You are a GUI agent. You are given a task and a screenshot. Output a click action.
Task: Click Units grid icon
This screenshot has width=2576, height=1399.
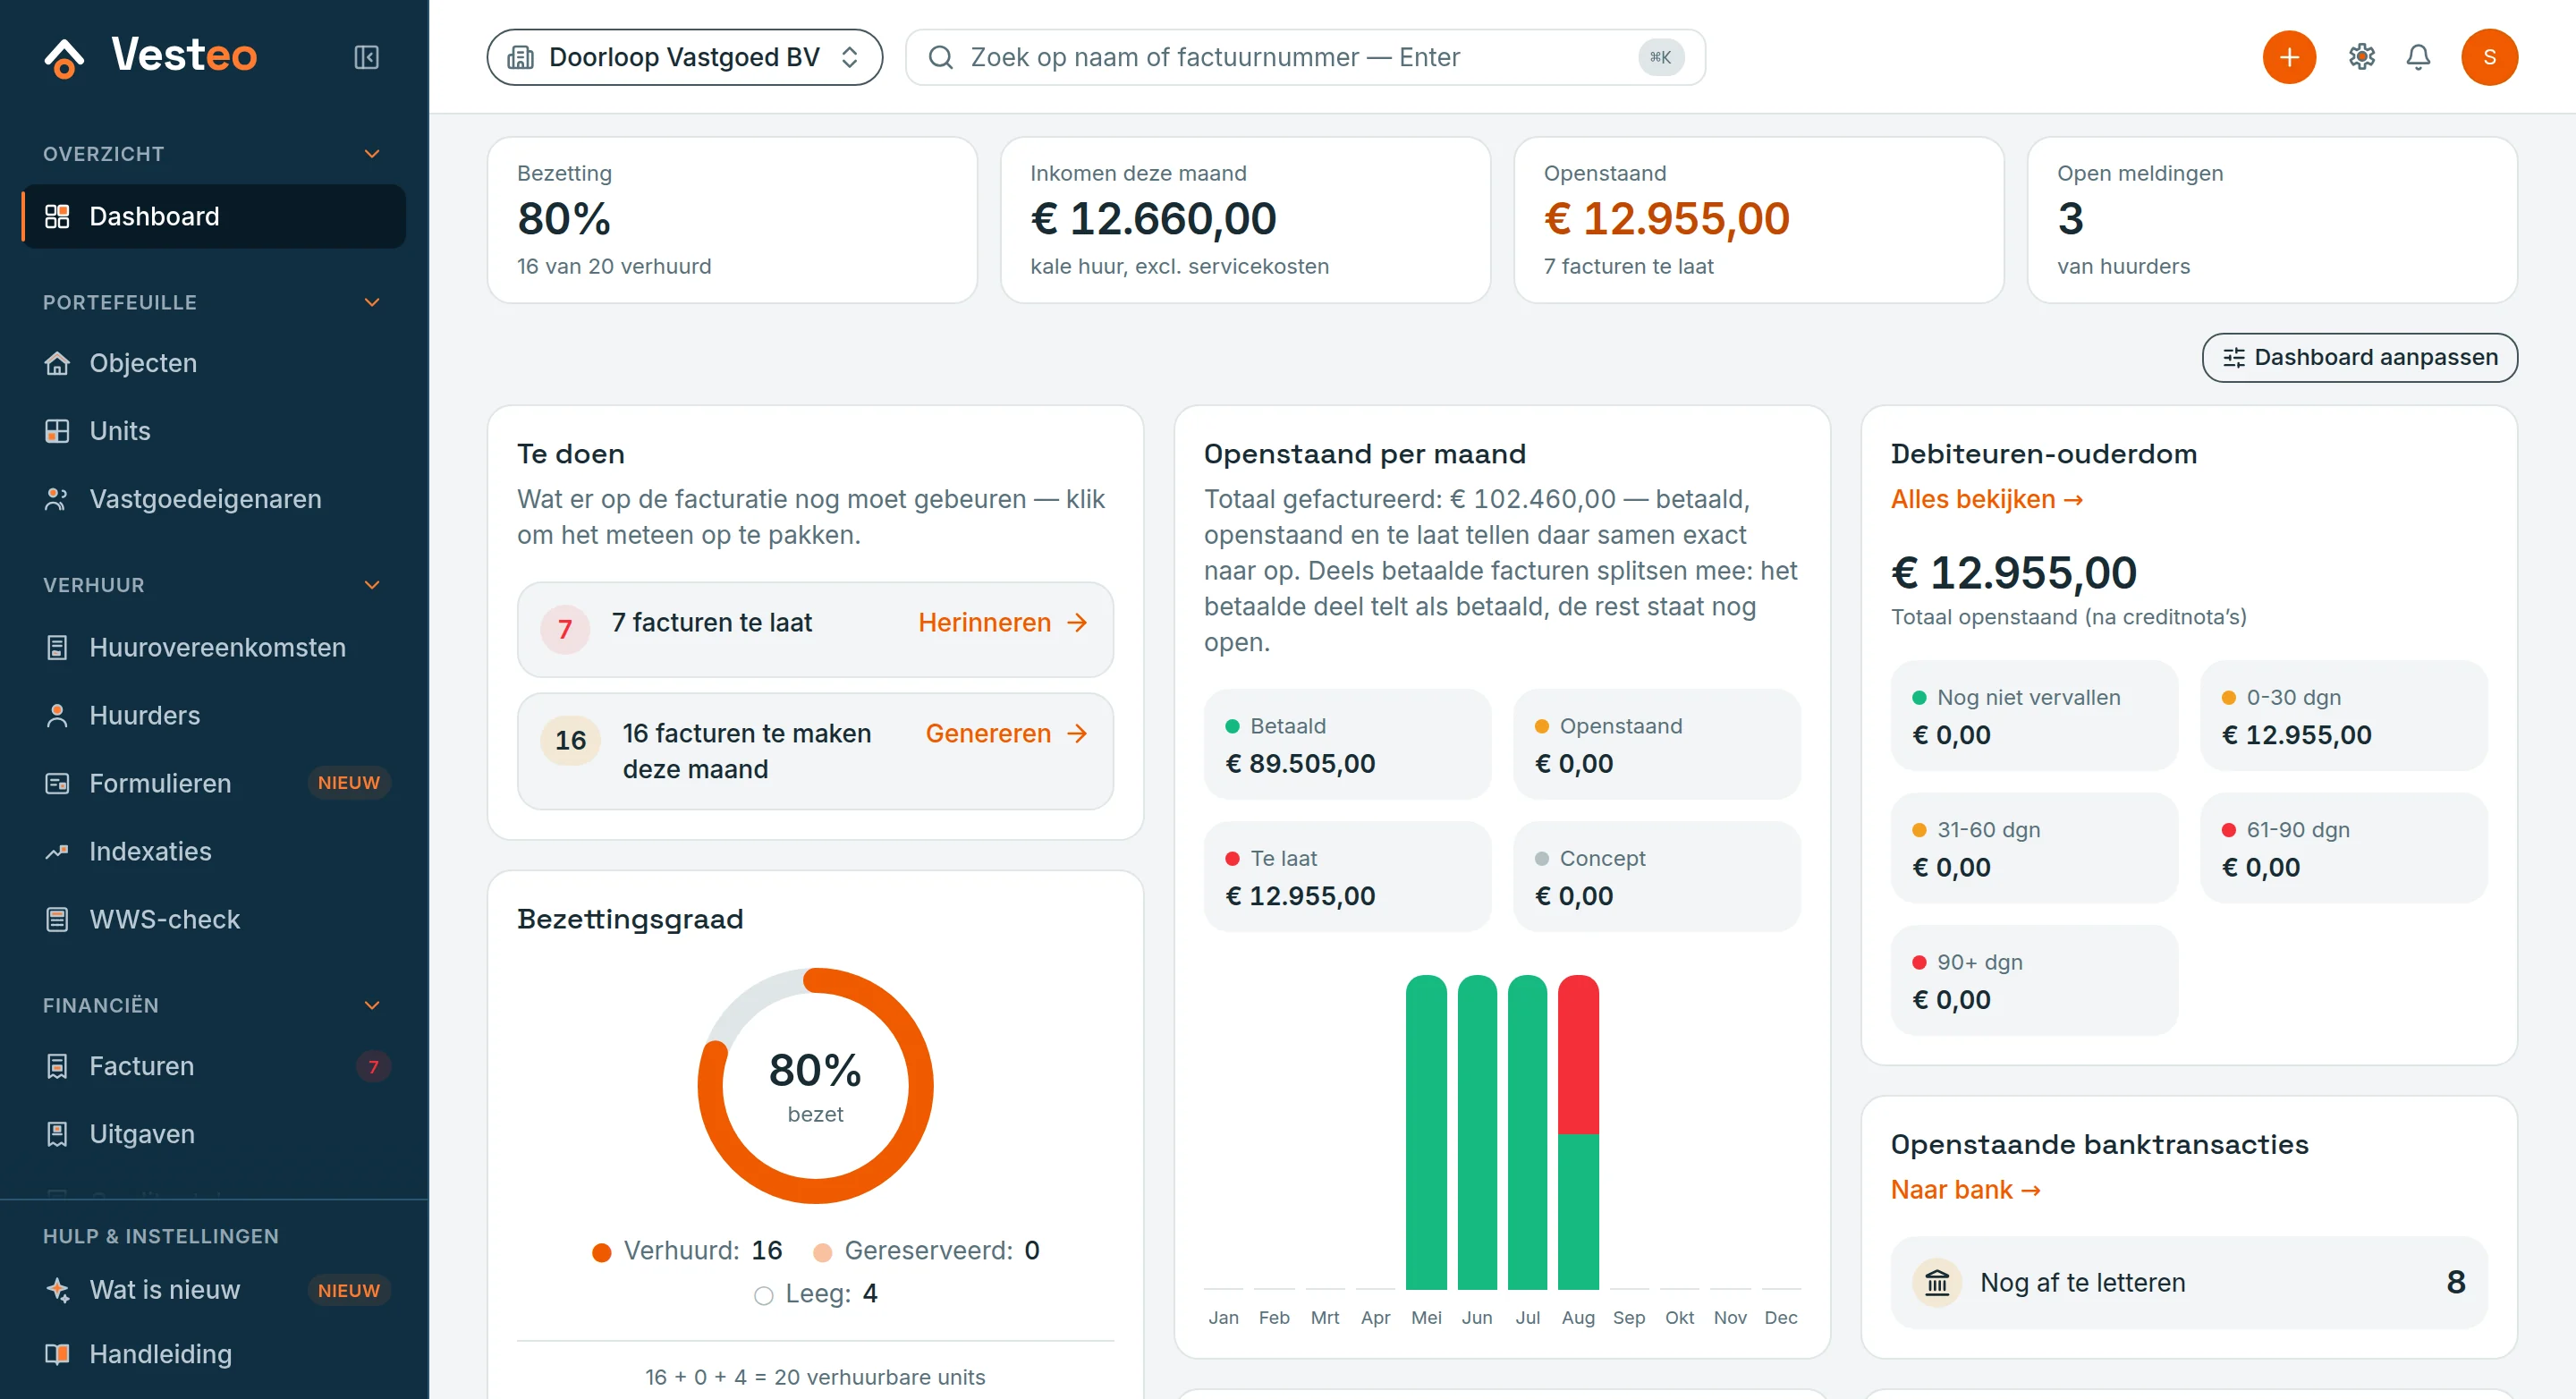[x=57, y=431]
